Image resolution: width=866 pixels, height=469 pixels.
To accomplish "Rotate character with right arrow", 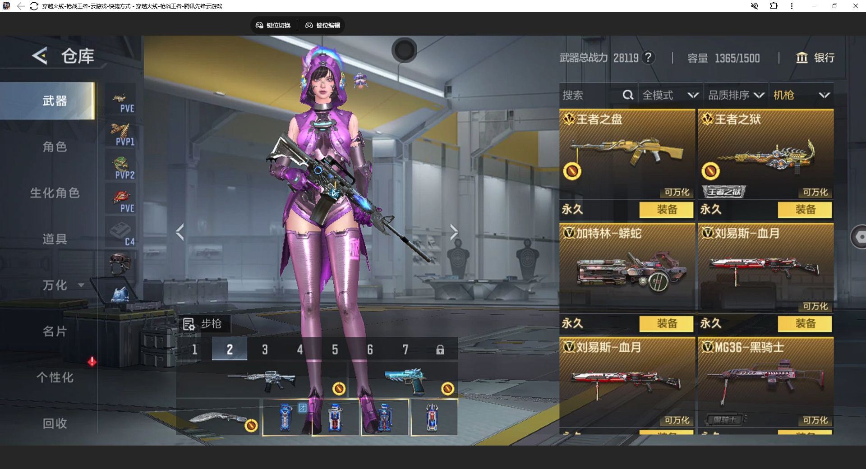I will pos(454,232).
